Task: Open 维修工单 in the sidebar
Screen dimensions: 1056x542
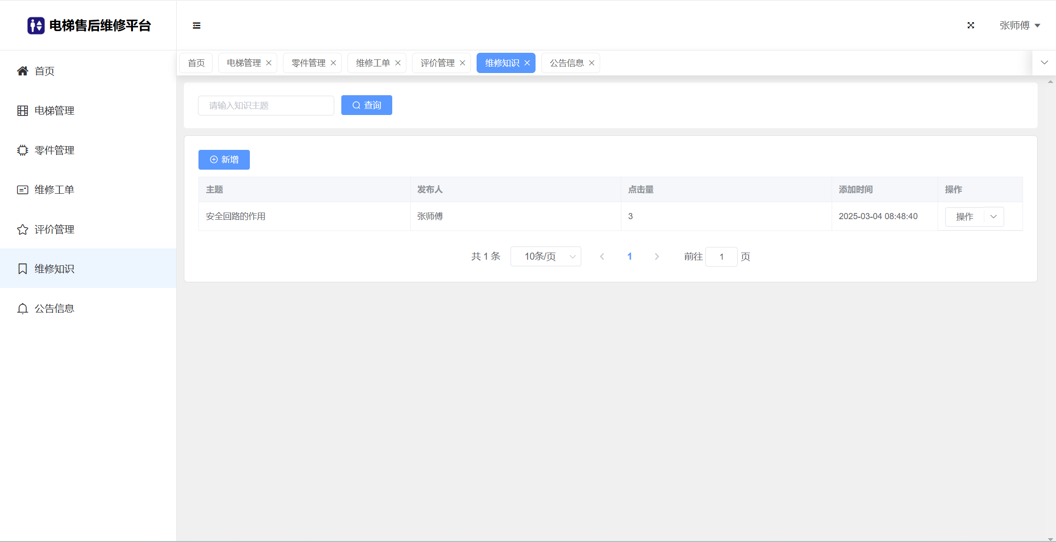Action: tap(54, 190)
